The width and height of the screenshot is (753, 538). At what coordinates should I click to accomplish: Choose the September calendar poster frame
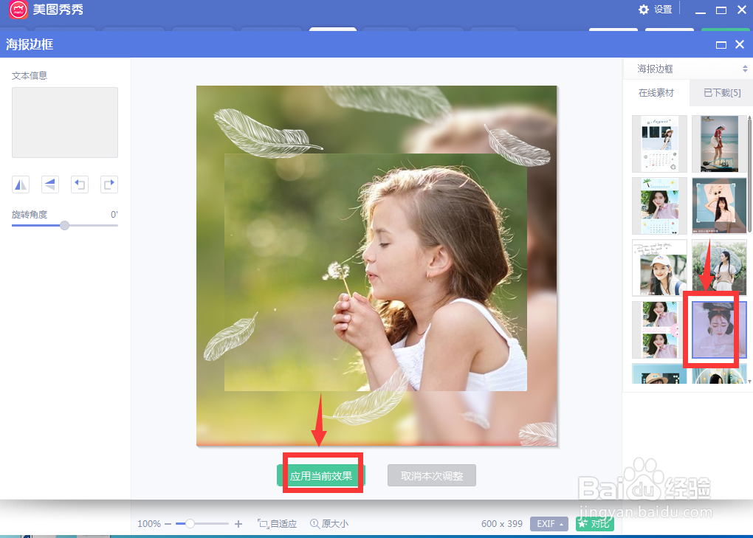click(x=659, y=206)
